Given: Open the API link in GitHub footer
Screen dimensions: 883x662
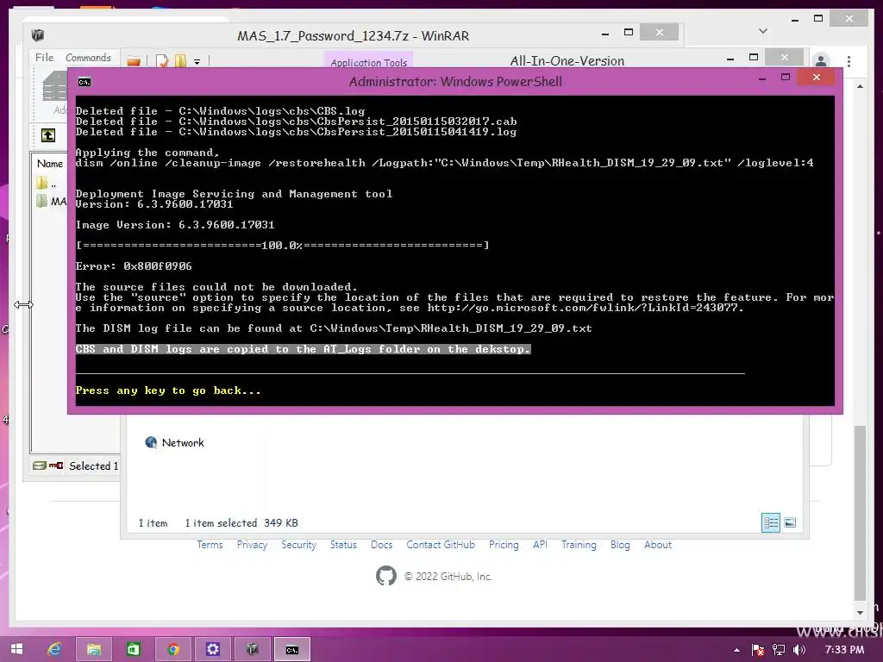Looking at the screenshot, I should point(540,545).
